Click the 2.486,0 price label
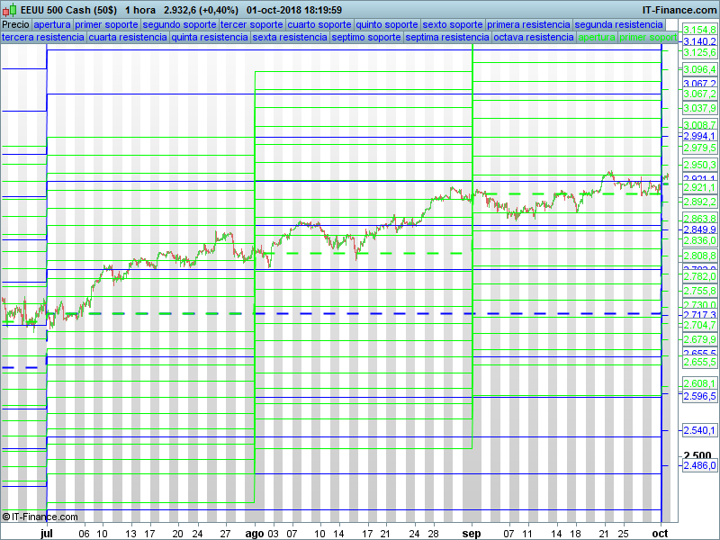The height and width of the screenshot is (540, 720). tap(699, 466)
